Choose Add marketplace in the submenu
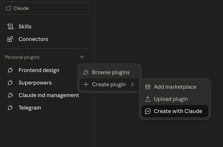223x147 pixels. (175, 87)
